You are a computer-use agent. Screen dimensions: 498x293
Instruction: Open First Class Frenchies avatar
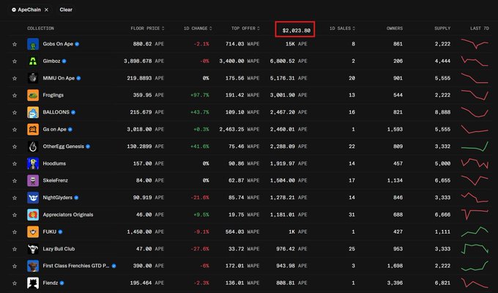coord(33,266)
